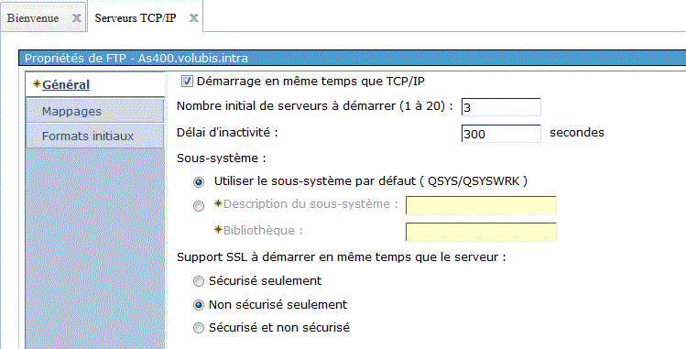Open the Général properties section
Image resolution: width=686 pixels, height=349 pixels.
click(x=66, y=84)
